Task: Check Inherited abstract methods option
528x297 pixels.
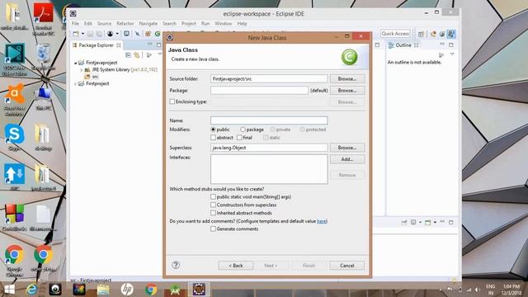Action: (213, 213)
